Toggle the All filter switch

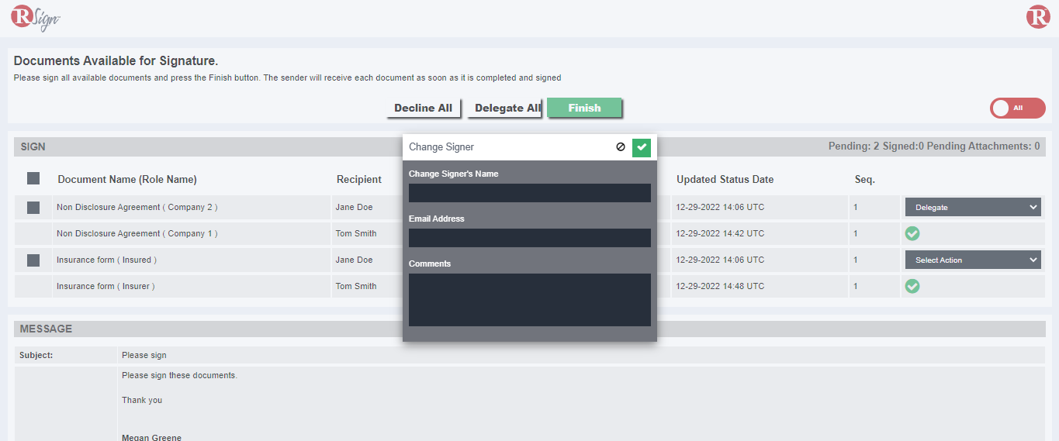click(x=1017, y=109)
